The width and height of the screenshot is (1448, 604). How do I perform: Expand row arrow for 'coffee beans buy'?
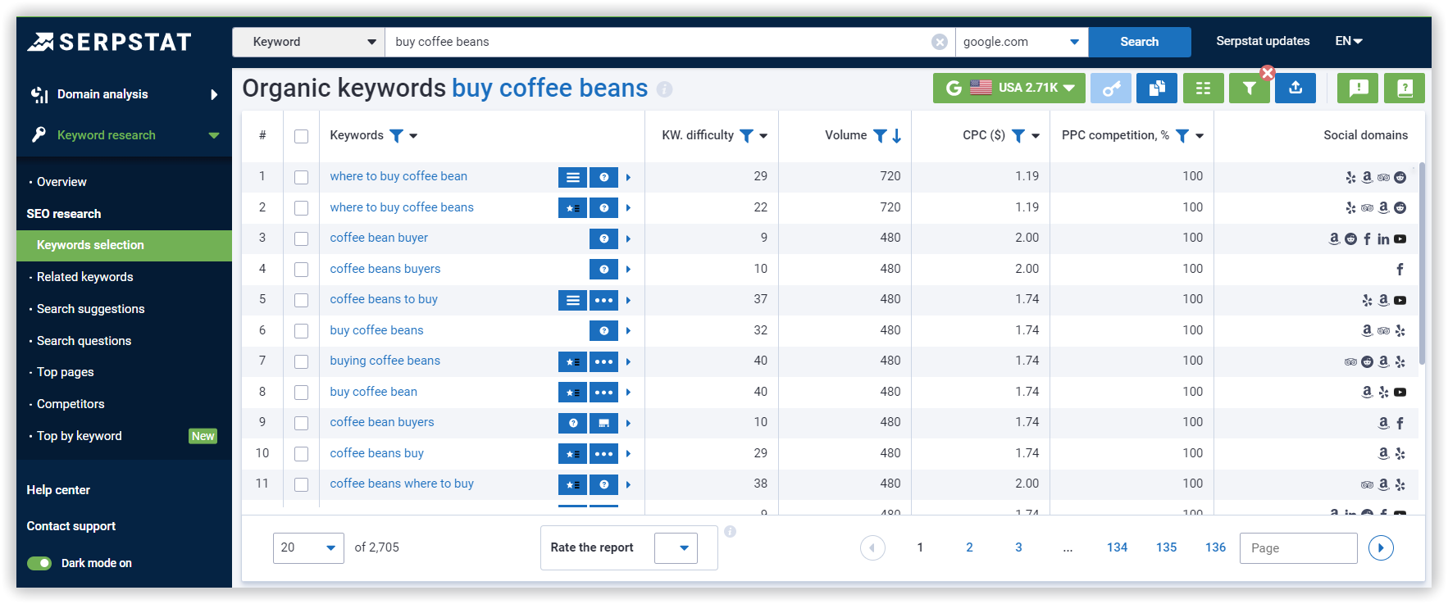tap(628, 454)
